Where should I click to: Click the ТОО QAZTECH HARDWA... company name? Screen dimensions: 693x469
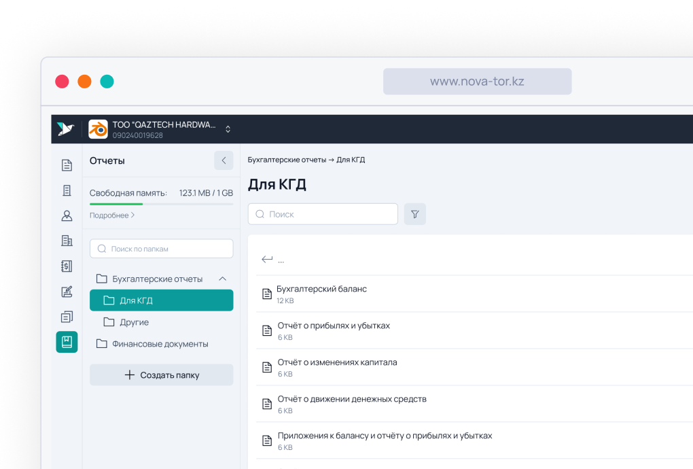click(164, 124)
